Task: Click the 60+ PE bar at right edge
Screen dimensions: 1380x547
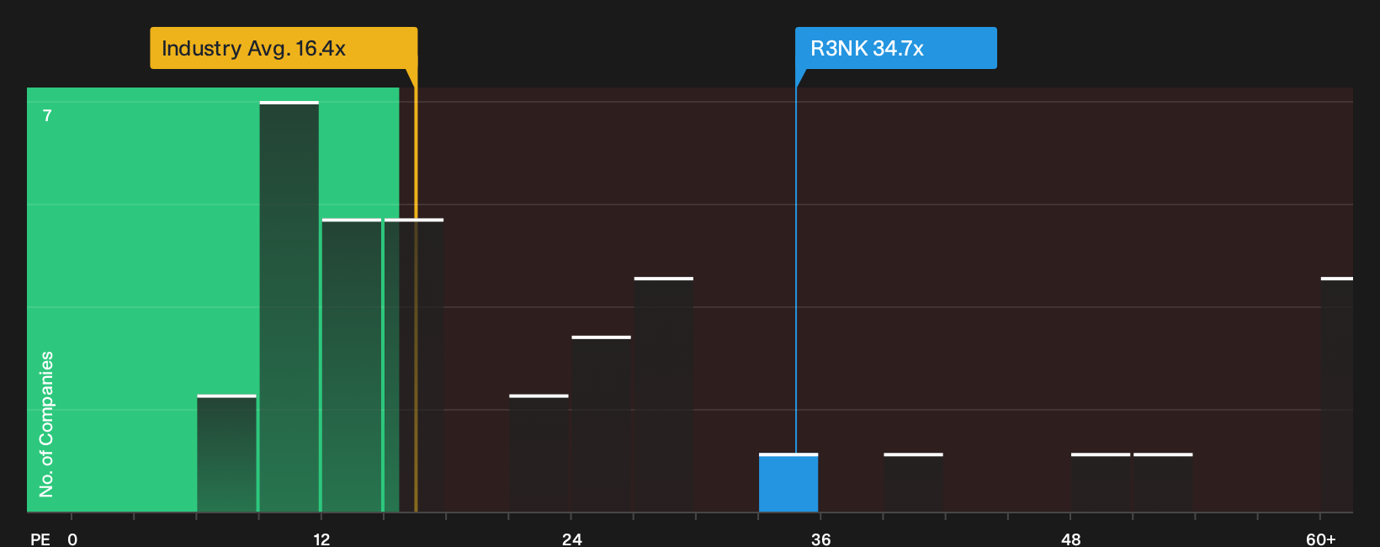Action: click(x=1336, y=395)
